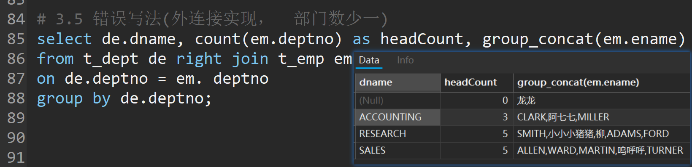The width and height of the screenshot is (692, 167).
Task: Place cursor on line number 85
Action: click(16, 39)
